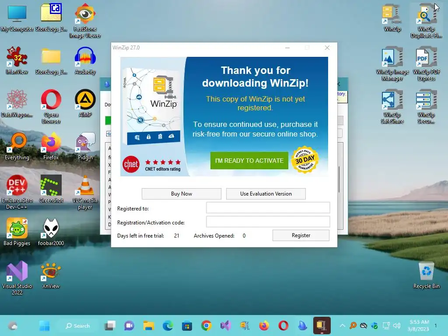
Task: Open File Explorer from the taskbar
Action: click(x=149, y=325)
